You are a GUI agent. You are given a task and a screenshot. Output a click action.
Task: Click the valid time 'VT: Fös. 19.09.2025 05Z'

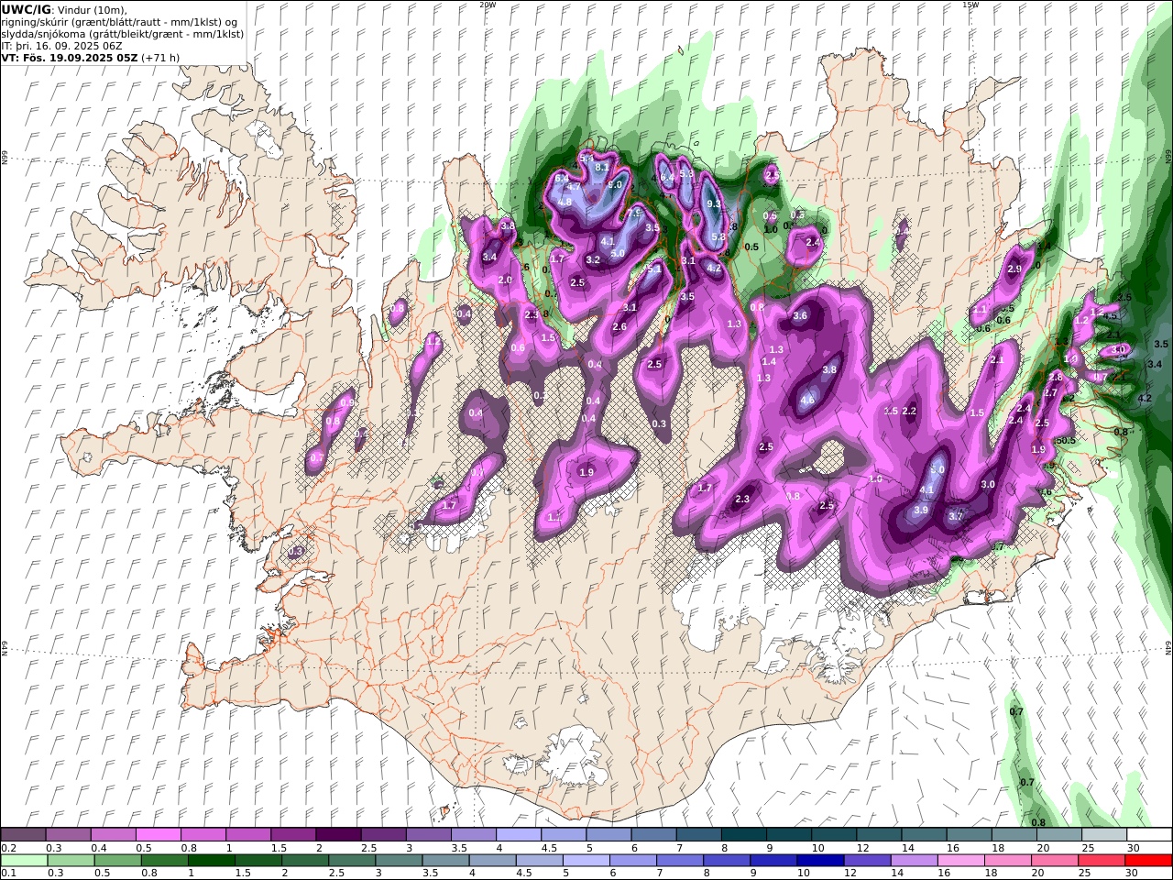tap(70, 57)
